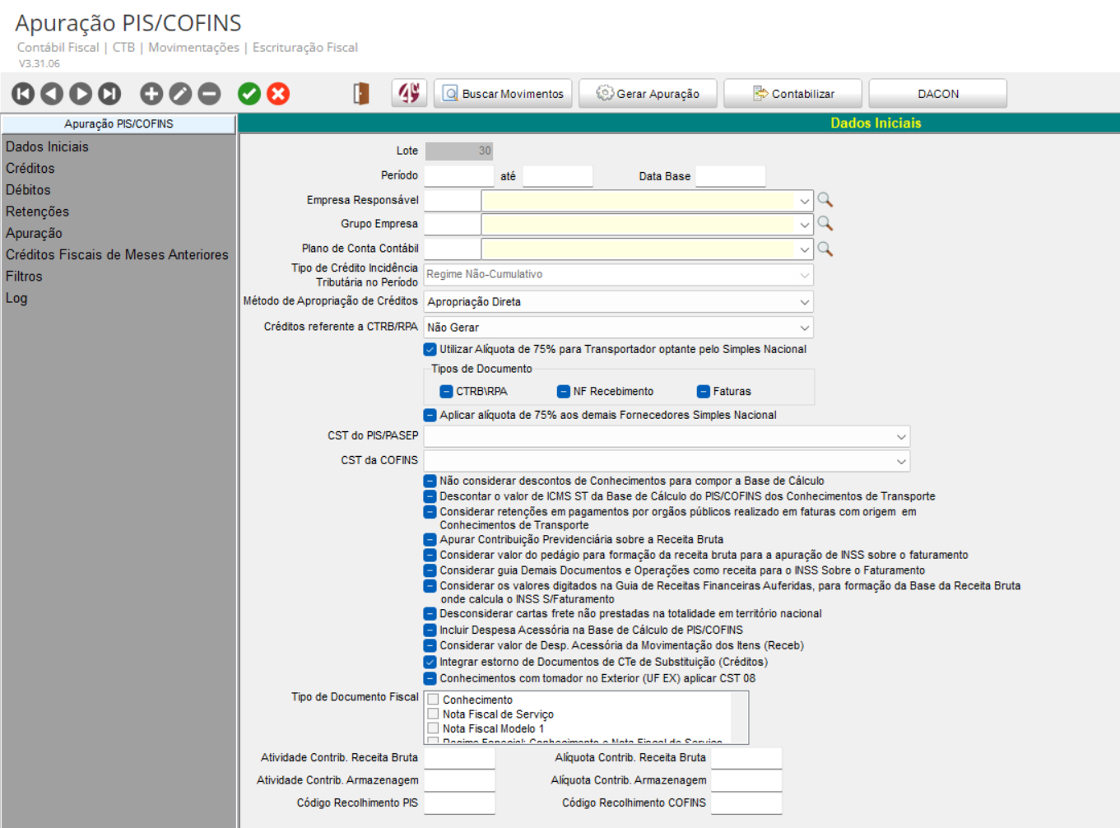Image resolution: width=1120 pixels, height=828 pixels.
Task: Open Filtros section in sidebar
Action: pyautogui.click(x=24, y=277)
